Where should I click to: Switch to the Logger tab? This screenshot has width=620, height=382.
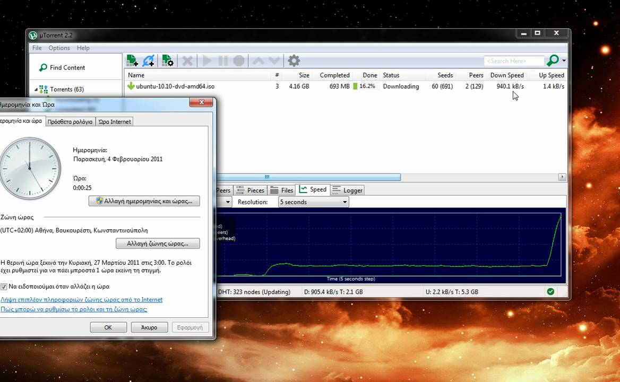[x=348, y=190]
